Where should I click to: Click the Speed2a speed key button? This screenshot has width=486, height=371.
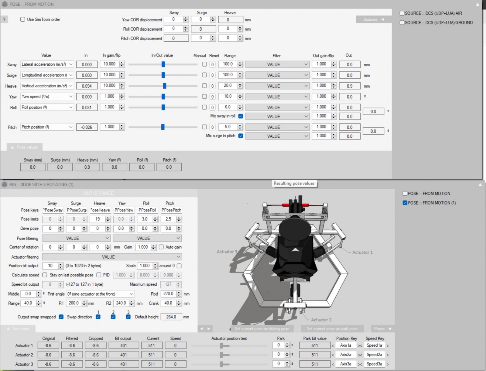point(374,355)
